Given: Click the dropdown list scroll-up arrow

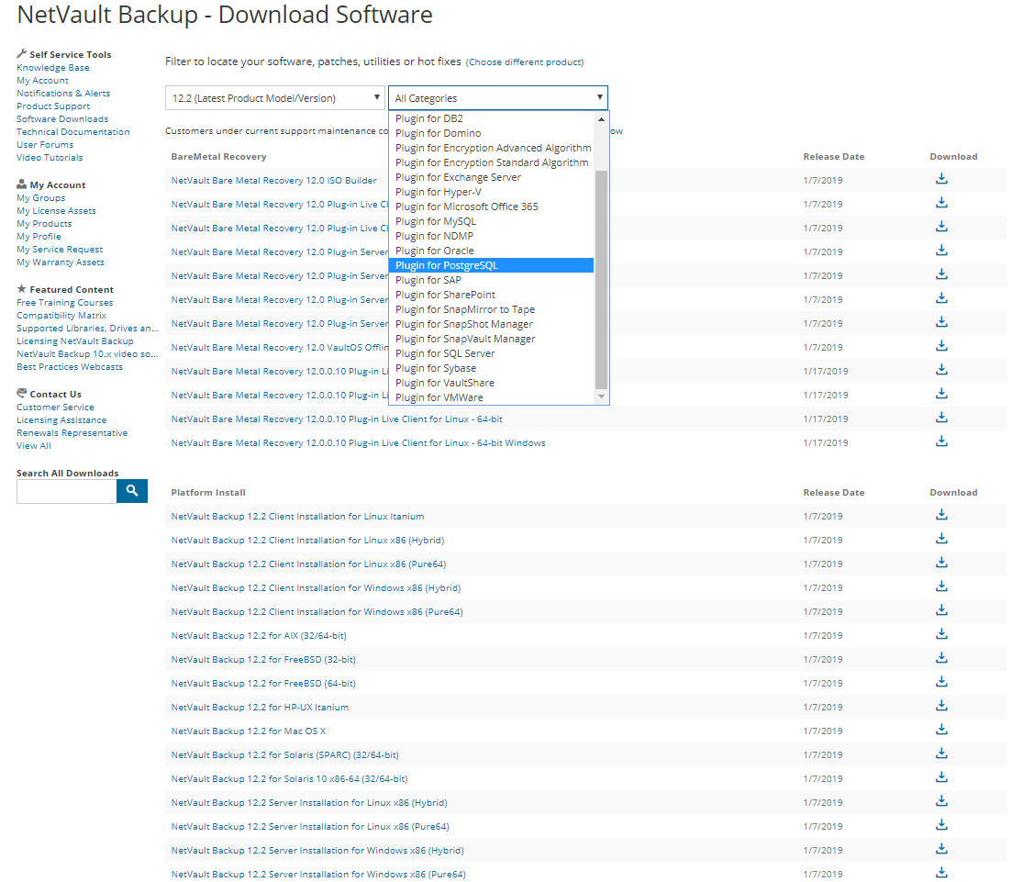Looking at the screenshot, I should pos(601,118).
